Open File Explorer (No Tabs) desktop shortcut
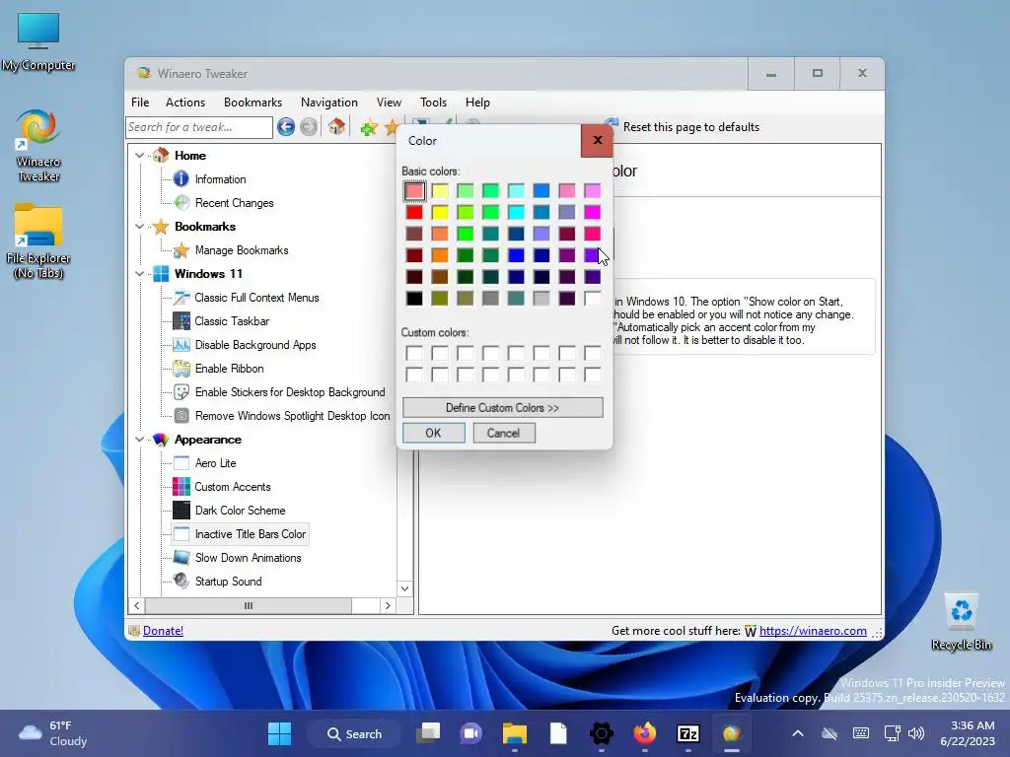 [x=38, y=241]
